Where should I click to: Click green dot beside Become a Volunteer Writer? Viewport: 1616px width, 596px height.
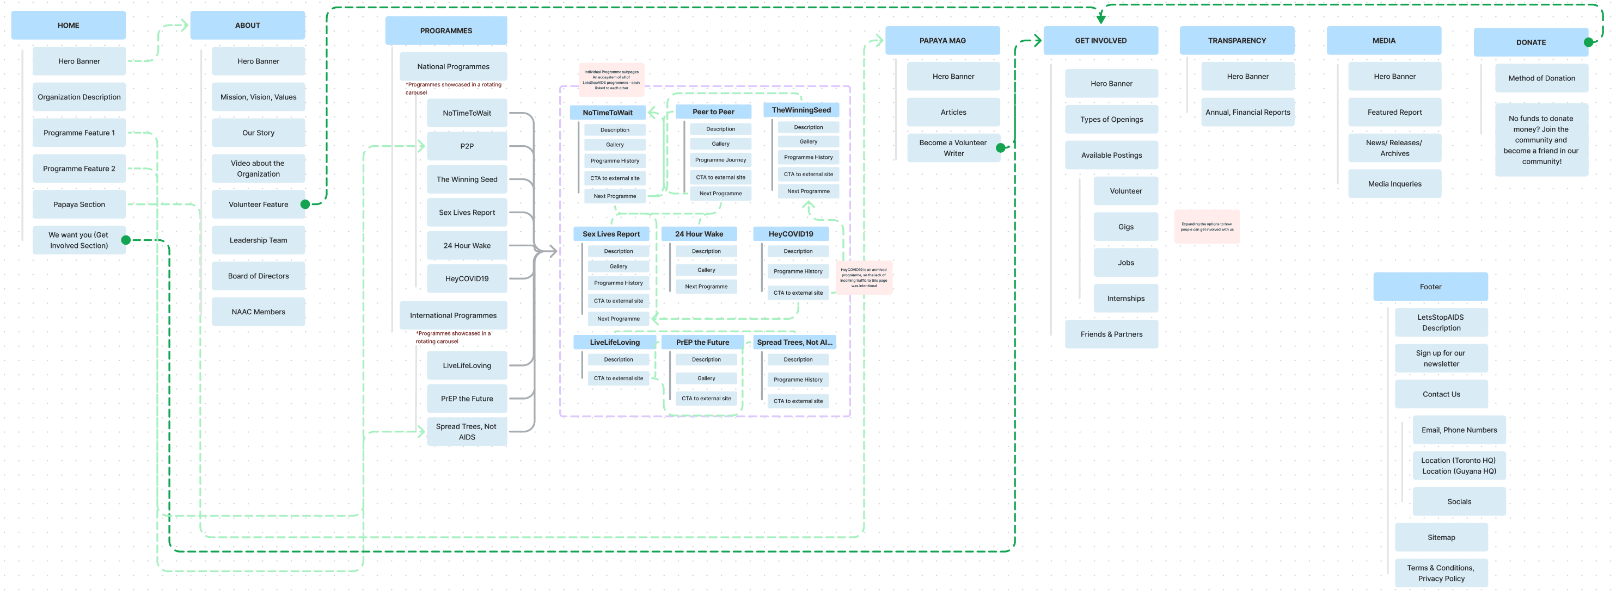[1001, 148]
